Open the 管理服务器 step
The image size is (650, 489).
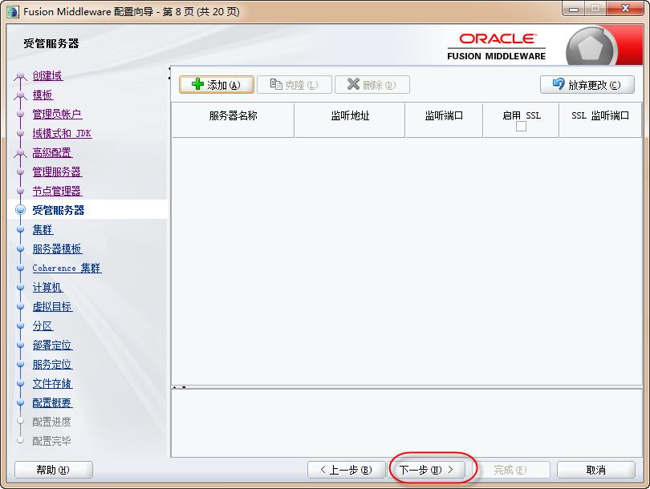click(57, 172)
